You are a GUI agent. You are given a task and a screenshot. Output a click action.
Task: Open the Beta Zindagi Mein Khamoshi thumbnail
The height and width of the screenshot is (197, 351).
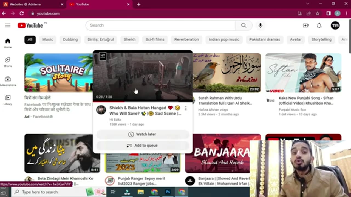tap(62, 153)
